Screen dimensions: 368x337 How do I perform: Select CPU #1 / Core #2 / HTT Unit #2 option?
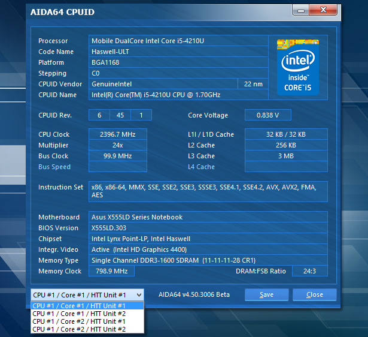(x=87, y=329)
